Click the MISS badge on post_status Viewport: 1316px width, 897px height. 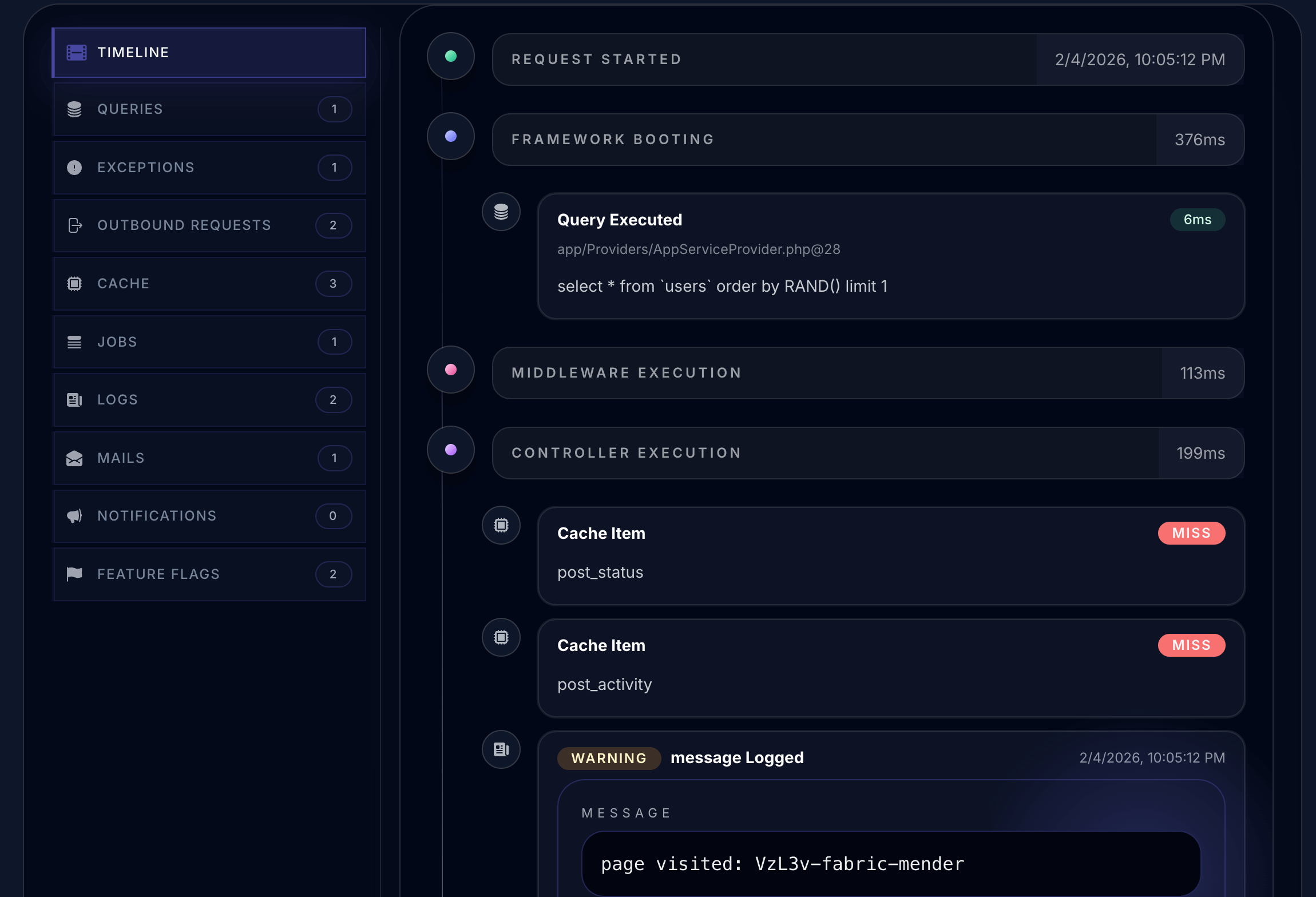[x=1192, y=533]
